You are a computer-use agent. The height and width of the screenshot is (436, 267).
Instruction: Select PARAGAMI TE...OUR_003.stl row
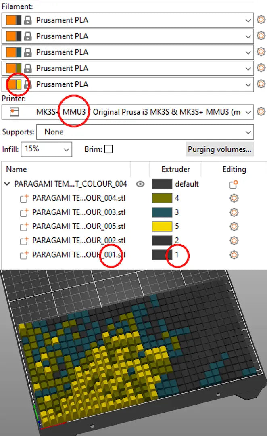pyautogui.click(x=79, y=212)
